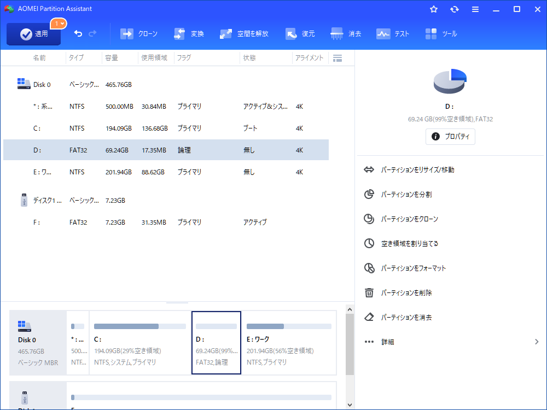Open the 変換 (Convert) menu
547x410 pixels.
click(x=189, y=34)
